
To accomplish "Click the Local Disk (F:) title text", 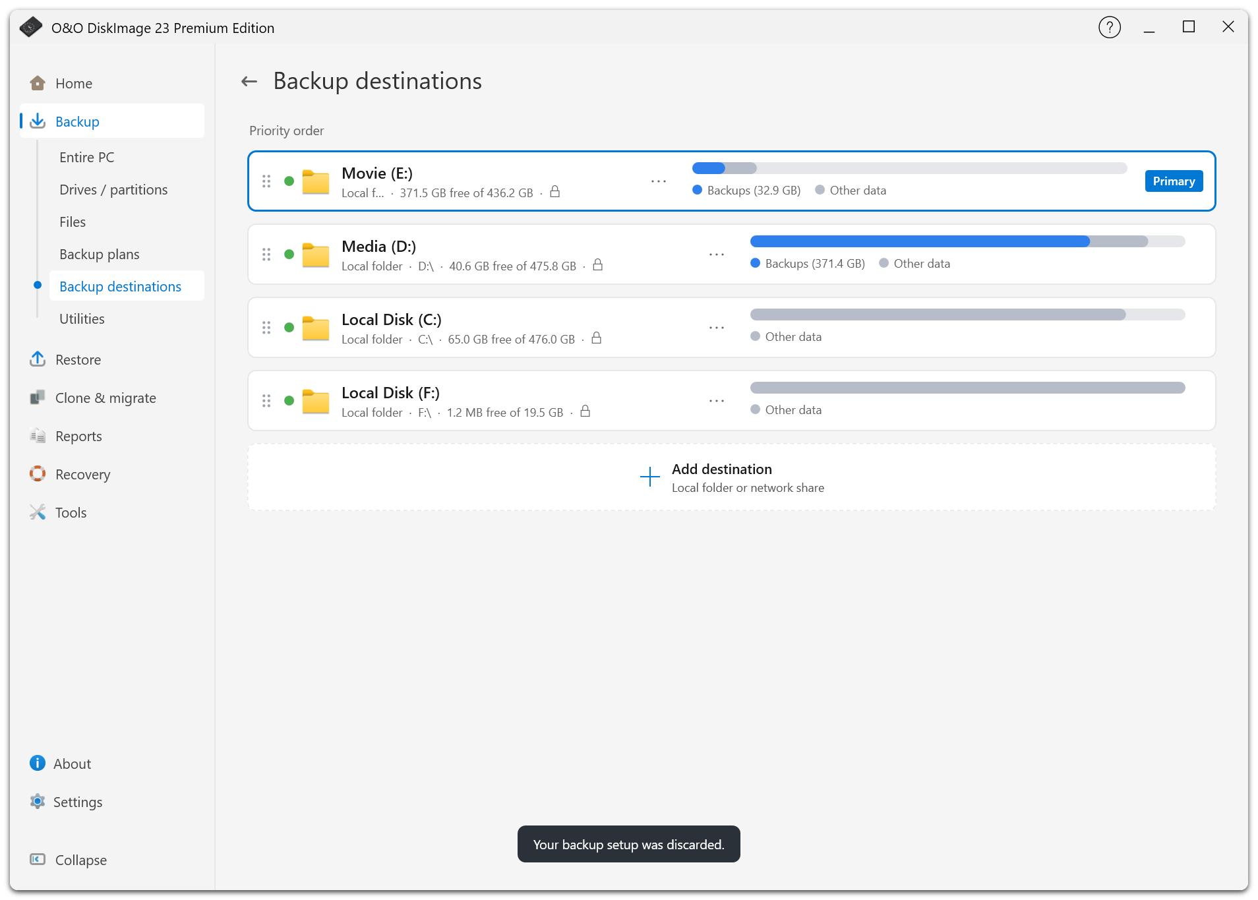I will click(391, 393).
